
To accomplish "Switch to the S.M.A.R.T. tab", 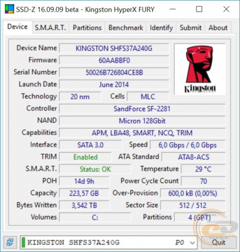I will 50,28.
